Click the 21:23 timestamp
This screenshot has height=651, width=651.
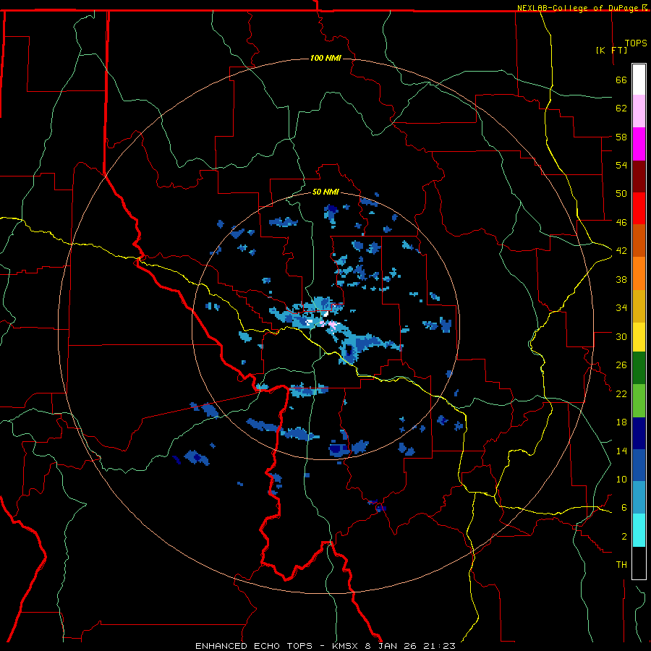(x=440, y=646)
